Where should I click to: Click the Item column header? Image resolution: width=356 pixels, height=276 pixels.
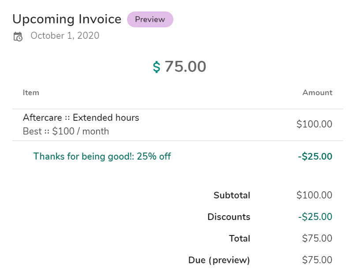(x=31, y=93)
